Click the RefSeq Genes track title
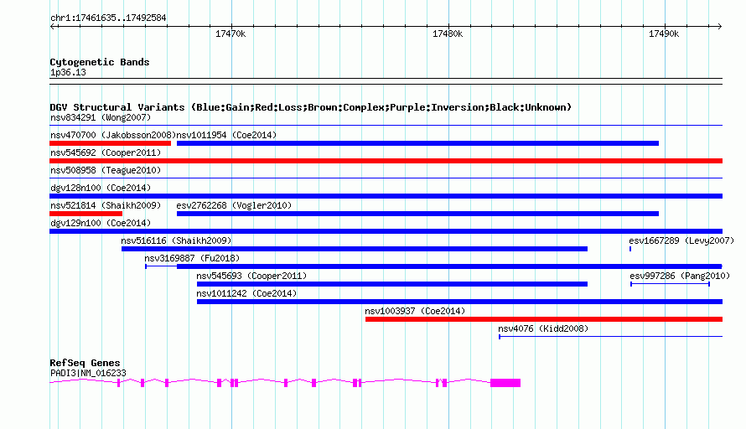The width and height of the screenshot is (746, 429). coord(85,363)
